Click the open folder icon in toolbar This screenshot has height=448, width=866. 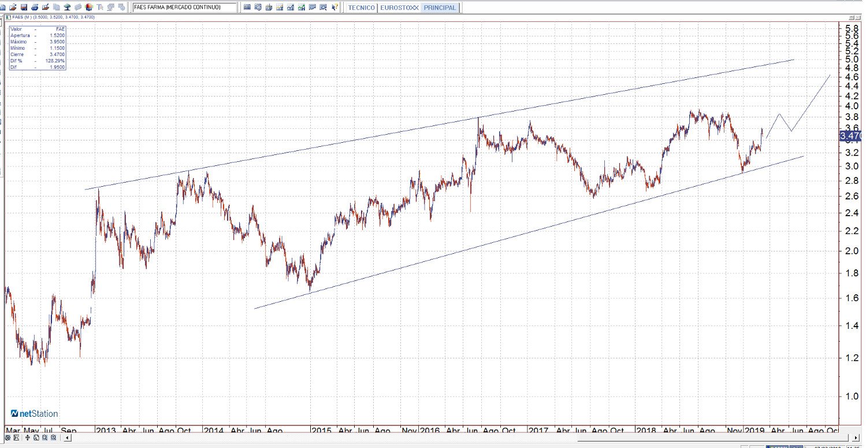click(x=13, y=8)
